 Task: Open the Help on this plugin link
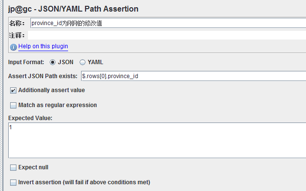point(43,46)
